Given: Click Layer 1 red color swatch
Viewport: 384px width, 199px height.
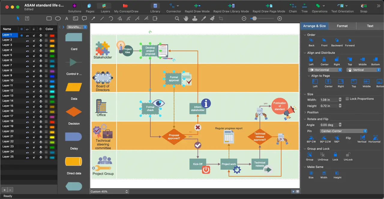Looking at the screenshot, I should 52,35.
